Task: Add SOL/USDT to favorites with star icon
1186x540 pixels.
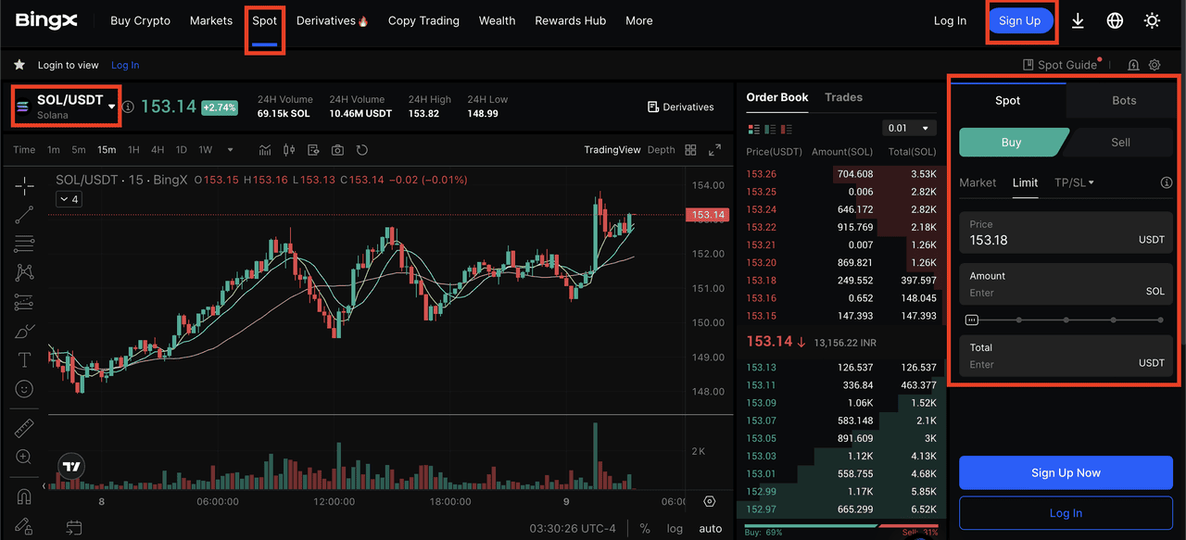Action: (19, 65)
